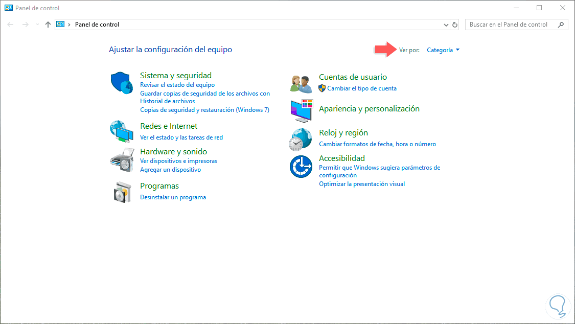Viewport: 575px width, 324px height.
Task: Open the Sistema y seguridad shield icon
Action: [121, 83]
